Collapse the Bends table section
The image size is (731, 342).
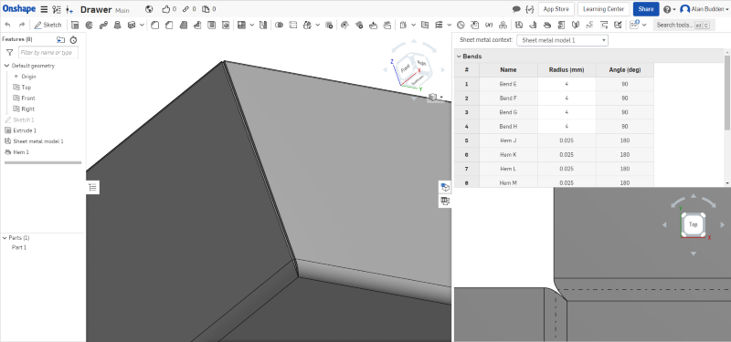[459, 57]
